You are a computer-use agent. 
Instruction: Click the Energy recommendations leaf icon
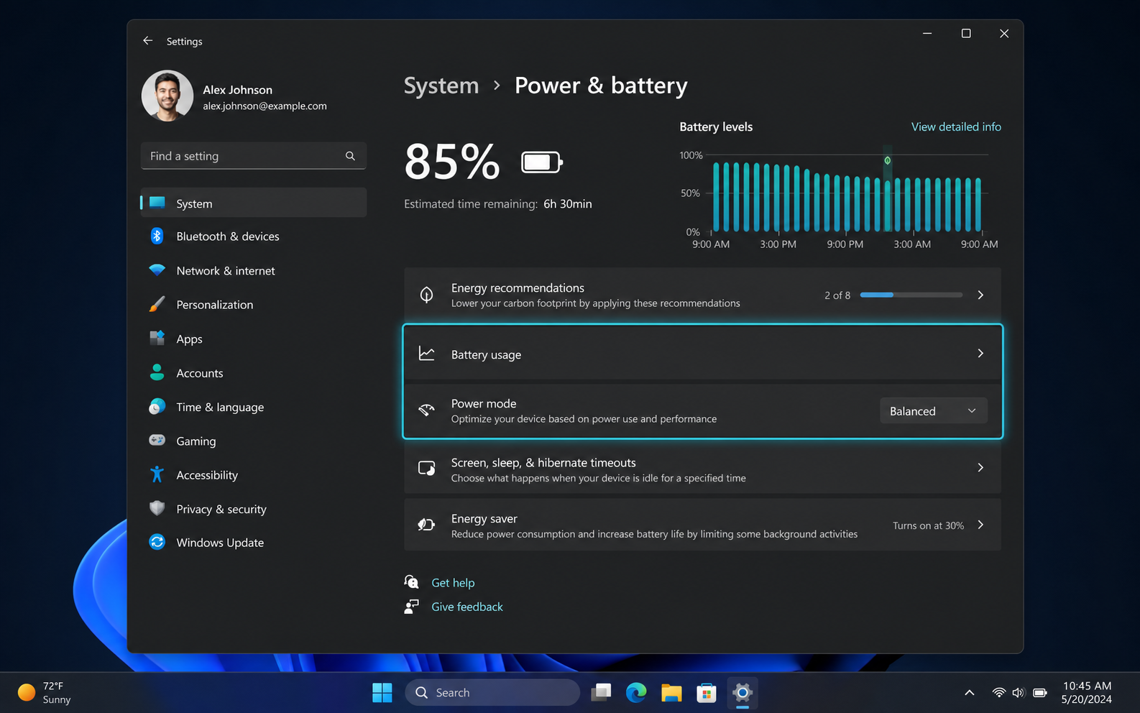426,295
